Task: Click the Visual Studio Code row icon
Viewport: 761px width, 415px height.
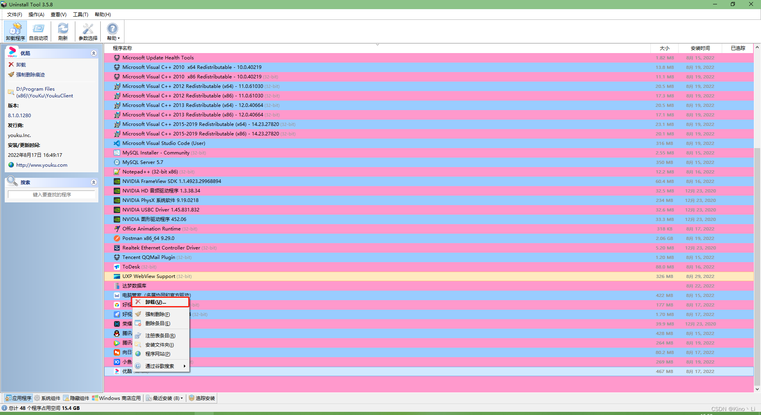Action: [x=117, y=143]
